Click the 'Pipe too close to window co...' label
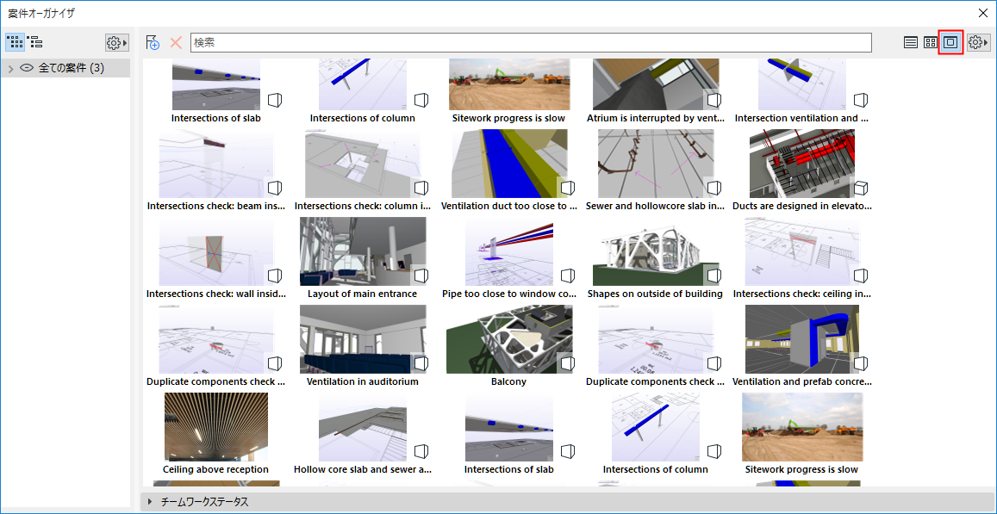997x514 pixels. (x=509, y=294)
